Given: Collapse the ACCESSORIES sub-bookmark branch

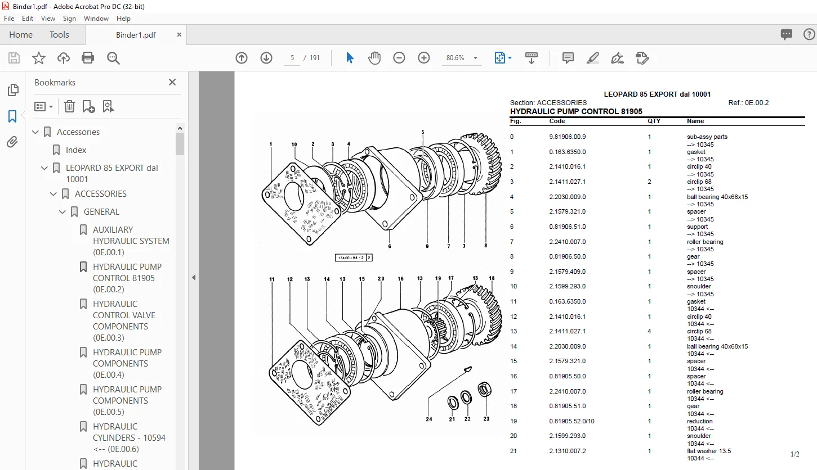Looking at the screenshot, I should click(53, 194).
